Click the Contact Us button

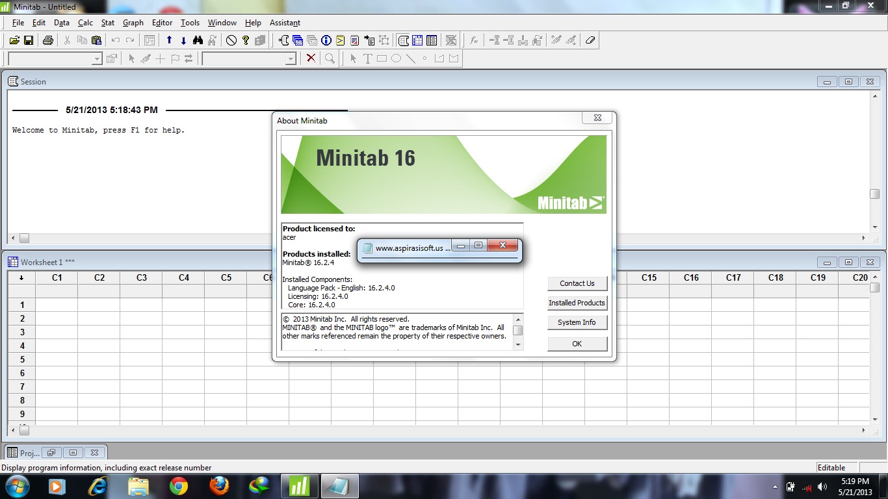[x=577, y=283]
